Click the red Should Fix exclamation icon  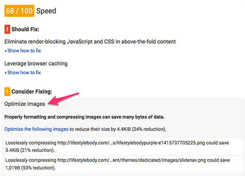tap(7, 29)
